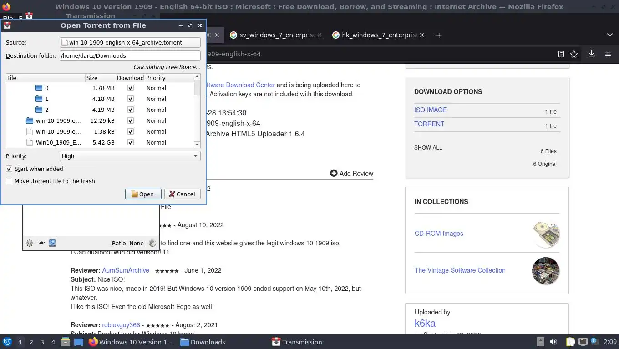Image resolution: width=619 pixels, height=349 pixels.
Task: Click TORRENT download link
Action: (429, 124)
